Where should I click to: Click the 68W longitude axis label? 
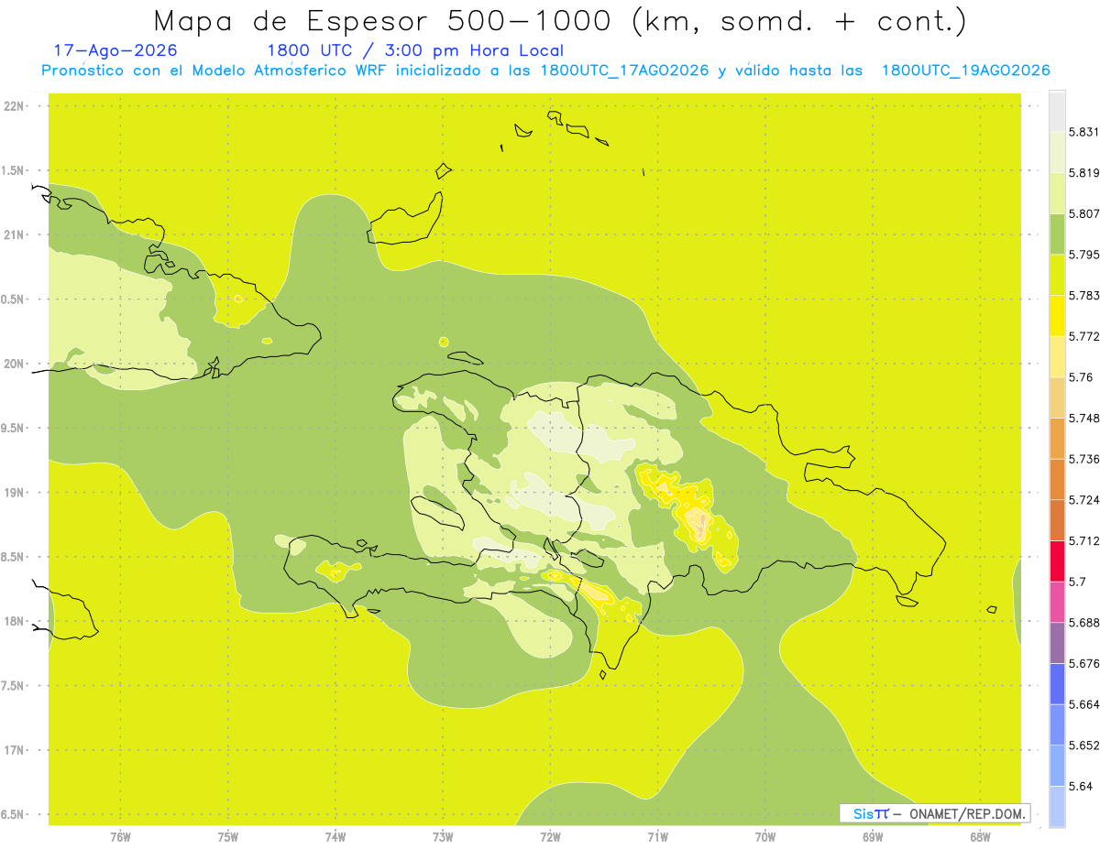coord(979,836)
